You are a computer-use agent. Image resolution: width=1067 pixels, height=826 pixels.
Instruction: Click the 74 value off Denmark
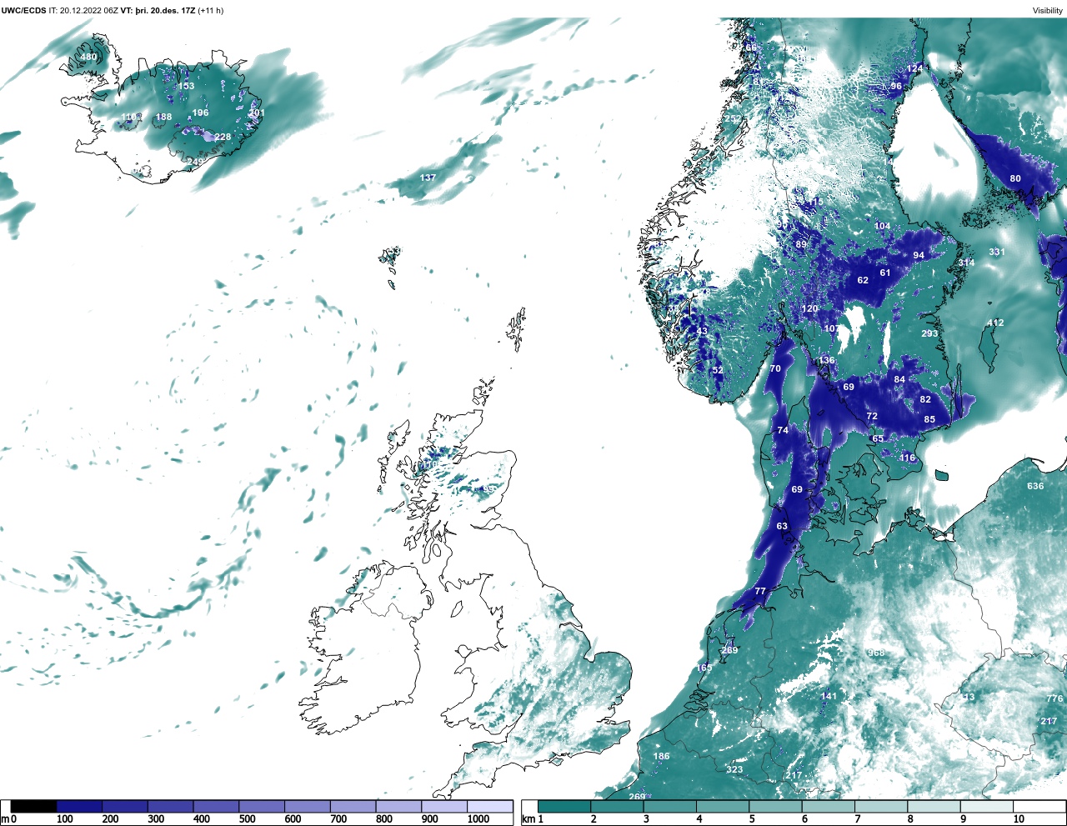pyautogui.click(x=783, y=430)
